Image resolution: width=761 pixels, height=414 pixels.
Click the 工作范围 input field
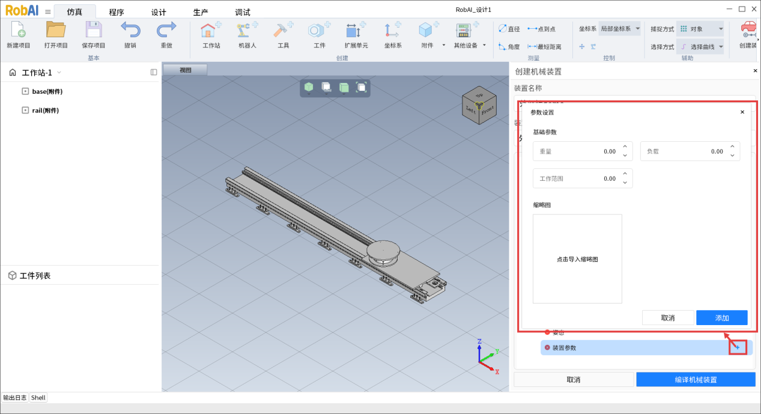coord(583,178)
